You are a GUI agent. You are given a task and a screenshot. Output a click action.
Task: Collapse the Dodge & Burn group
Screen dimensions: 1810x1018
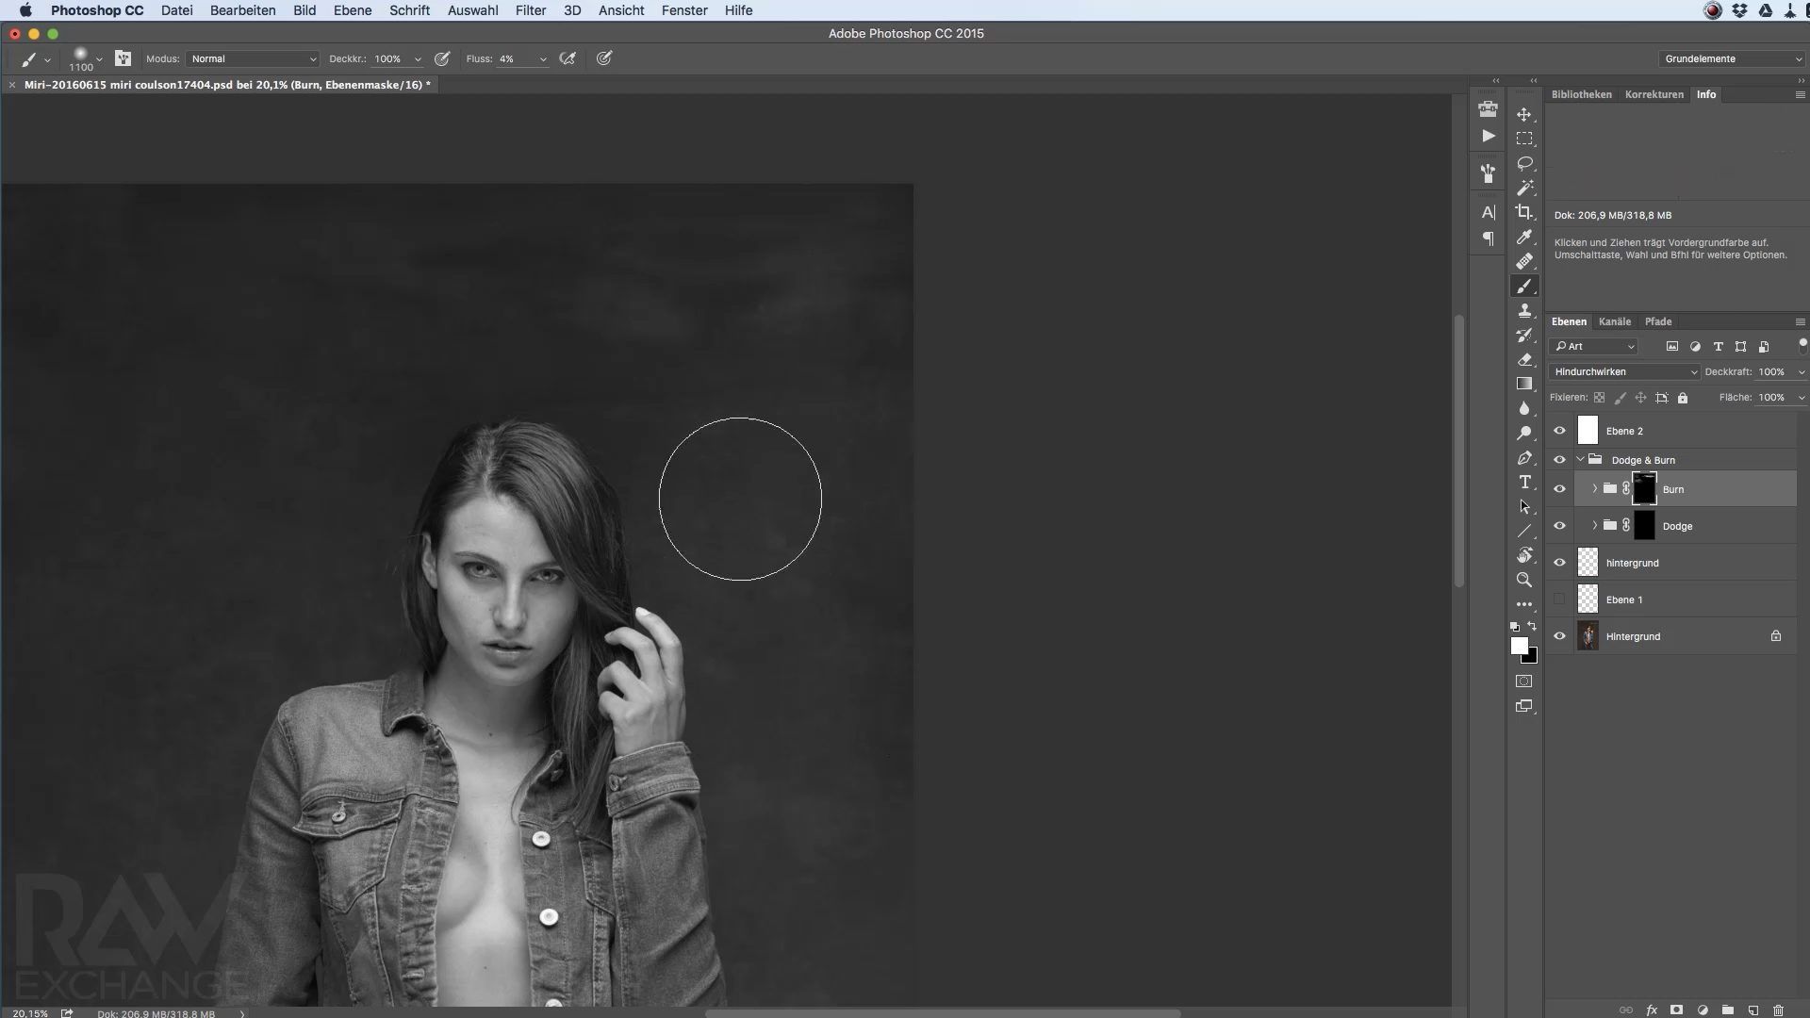[x=1581, y=460]
